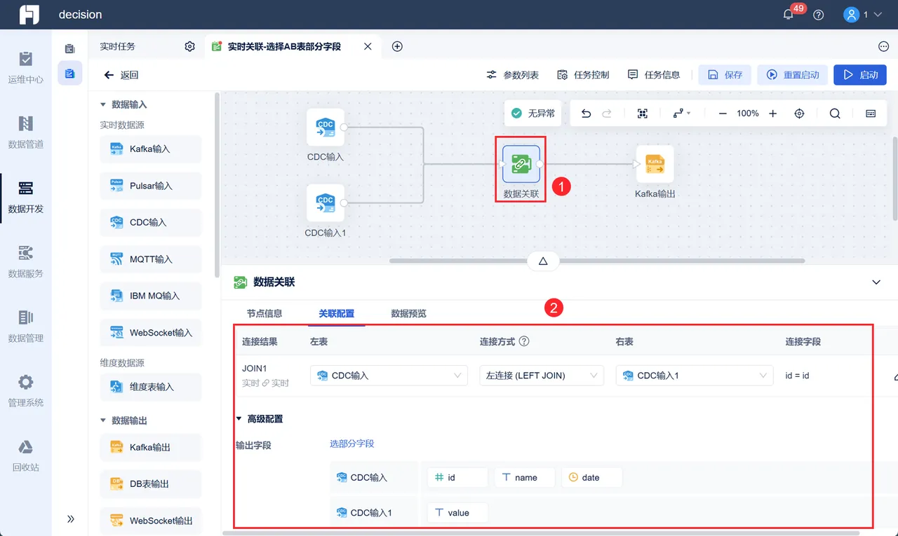898x536 pixels.
Task: Open 任务控制
Action: (x=583, y=75)
